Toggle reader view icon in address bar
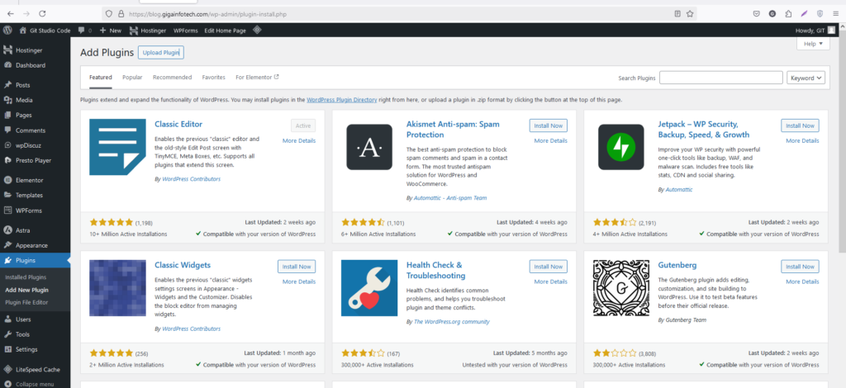 (677, 14)
